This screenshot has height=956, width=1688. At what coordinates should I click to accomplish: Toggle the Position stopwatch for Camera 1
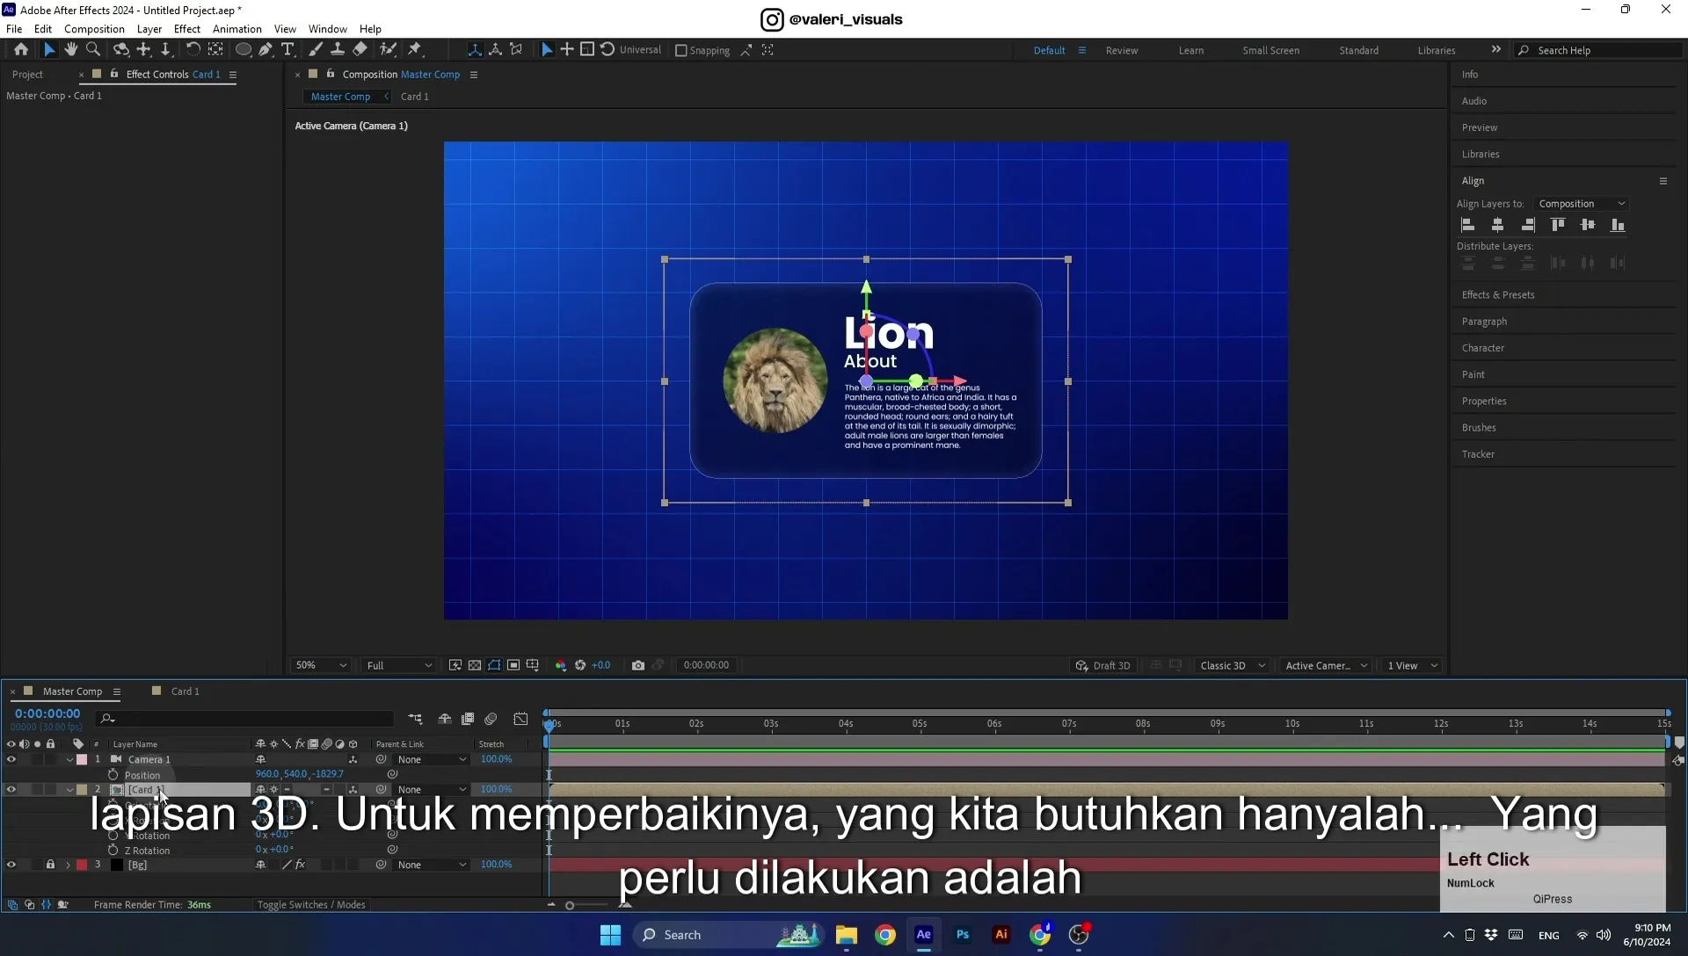(x=113, y=774)
